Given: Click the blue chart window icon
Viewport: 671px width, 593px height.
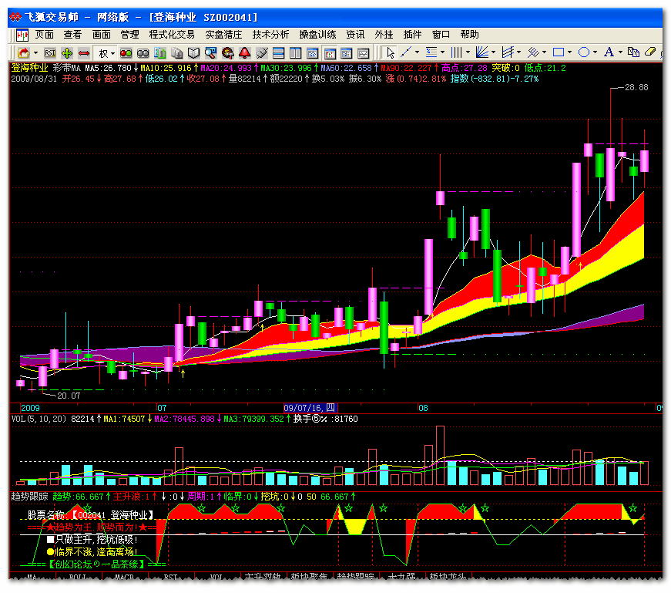Looking at the screenshot, I should click(x=313, y=53).
